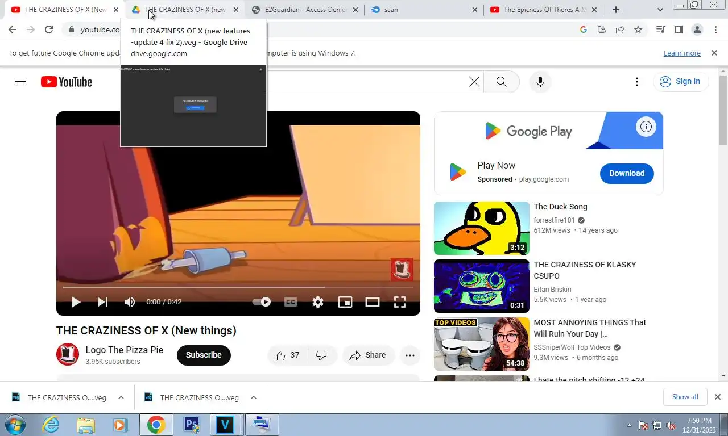Open THE CRAZINESS OF KLASKY CSUPO video
The image size is (728, 436).
pyautogui.click(x=481, y=286)
